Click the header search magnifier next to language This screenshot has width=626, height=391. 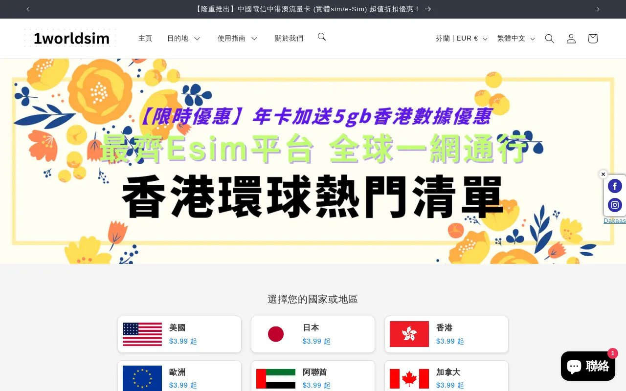[x=549, y=39]
